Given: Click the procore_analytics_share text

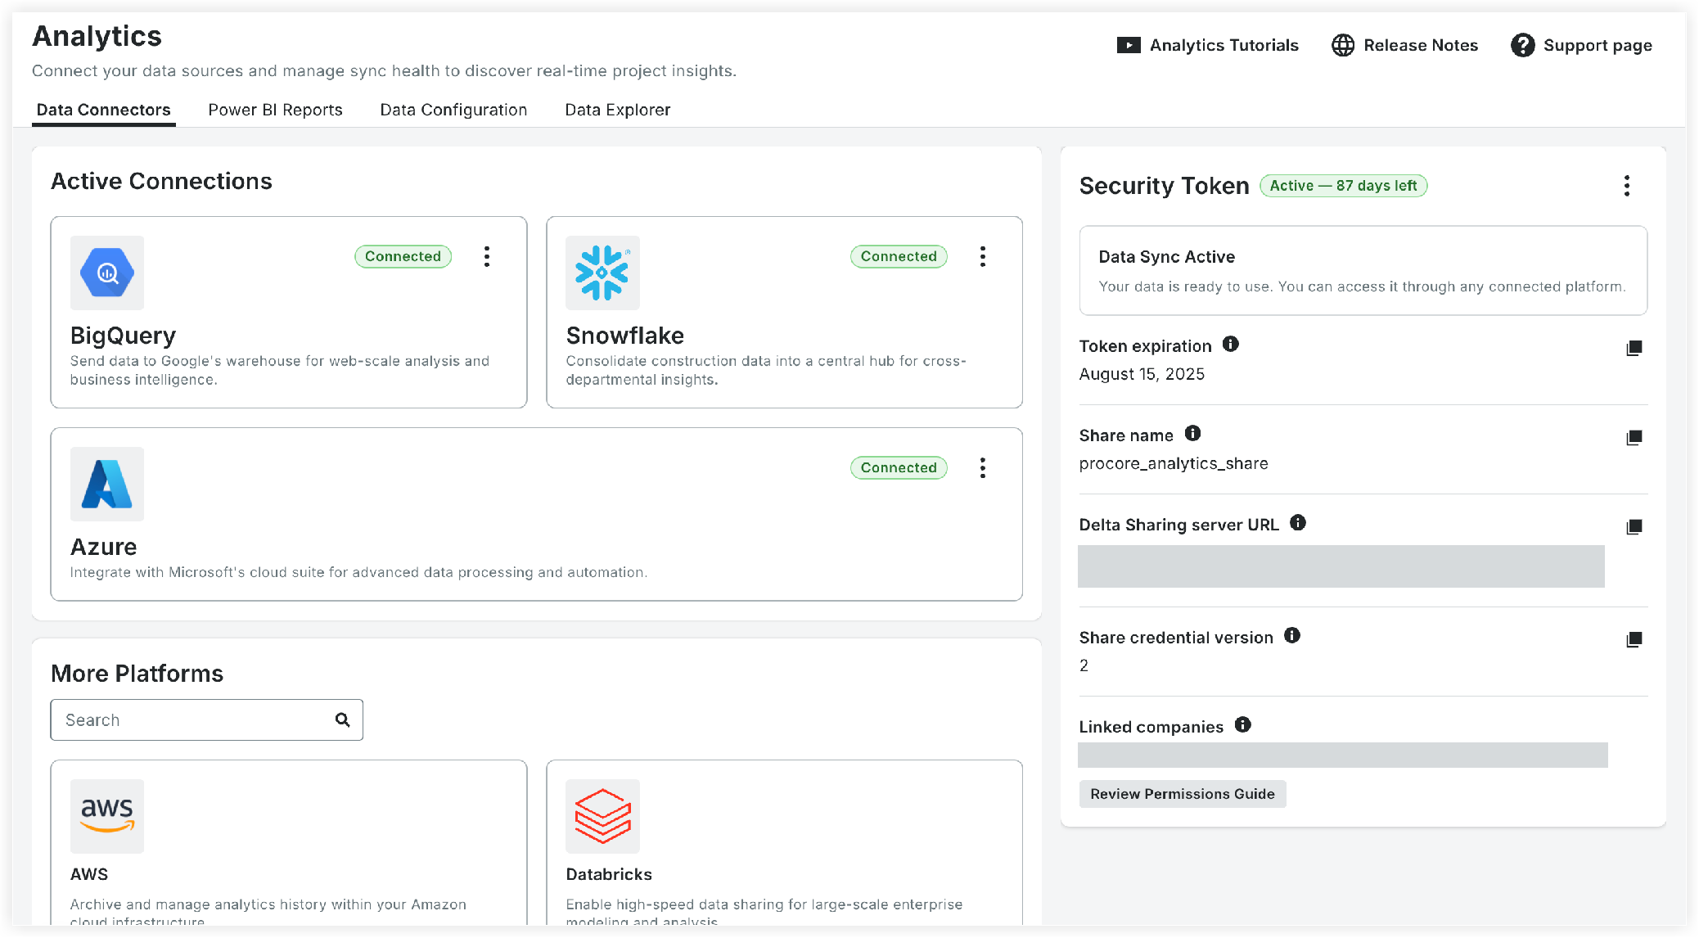Looking at the screenshot, I should click(1174, 463).
